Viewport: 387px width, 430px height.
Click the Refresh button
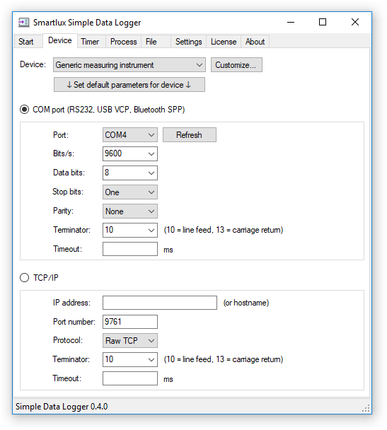[189, 135]
